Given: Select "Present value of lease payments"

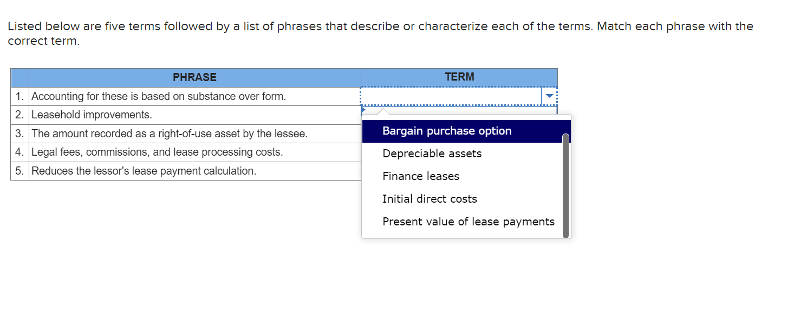Looking at the screenshot, I should [468, 222].
